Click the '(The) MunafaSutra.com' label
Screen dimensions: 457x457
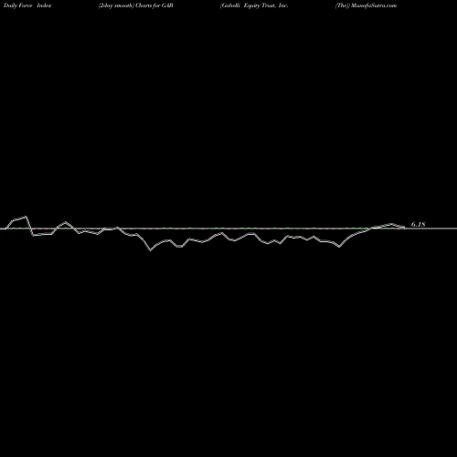coord(366,5)
